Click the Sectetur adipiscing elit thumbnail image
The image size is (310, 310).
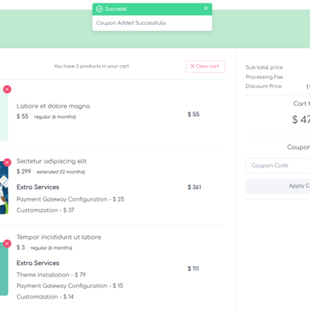tap(4, 188)
